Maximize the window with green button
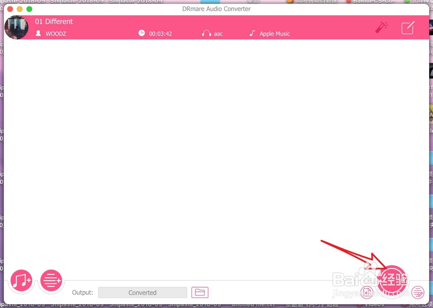This screenshot has width=433, height=308. click(29, 9)
